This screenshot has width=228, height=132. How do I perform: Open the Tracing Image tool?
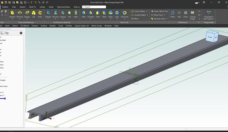tap(192, 15)
